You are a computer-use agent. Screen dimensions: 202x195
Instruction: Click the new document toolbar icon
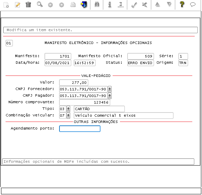click(x=6, y=5)
